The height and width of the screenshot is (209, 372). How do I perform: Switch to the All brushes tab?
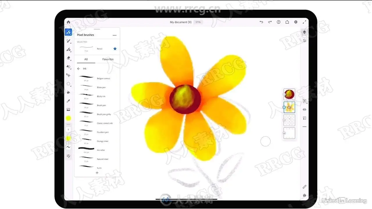pyautogui.click(x=86, y=59)
